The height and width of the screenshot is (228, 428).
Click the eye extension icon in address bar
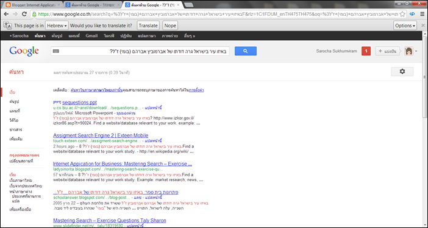click(412, 14)
